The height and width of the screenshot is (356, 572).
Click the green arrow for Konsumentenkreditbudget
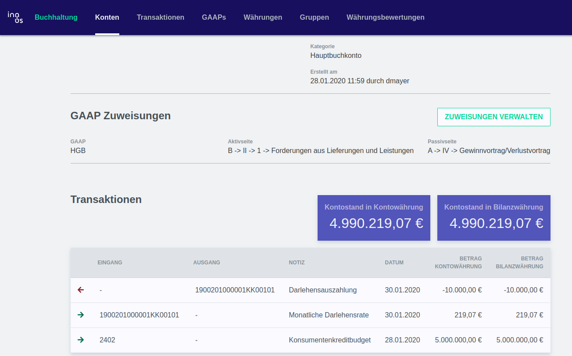pyautogui.click(x=81, y=340)
